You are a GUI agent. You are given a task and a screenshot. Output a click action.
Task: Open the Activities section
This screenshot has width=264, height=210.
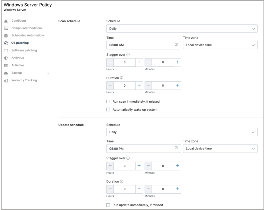(x=18, y=65)
